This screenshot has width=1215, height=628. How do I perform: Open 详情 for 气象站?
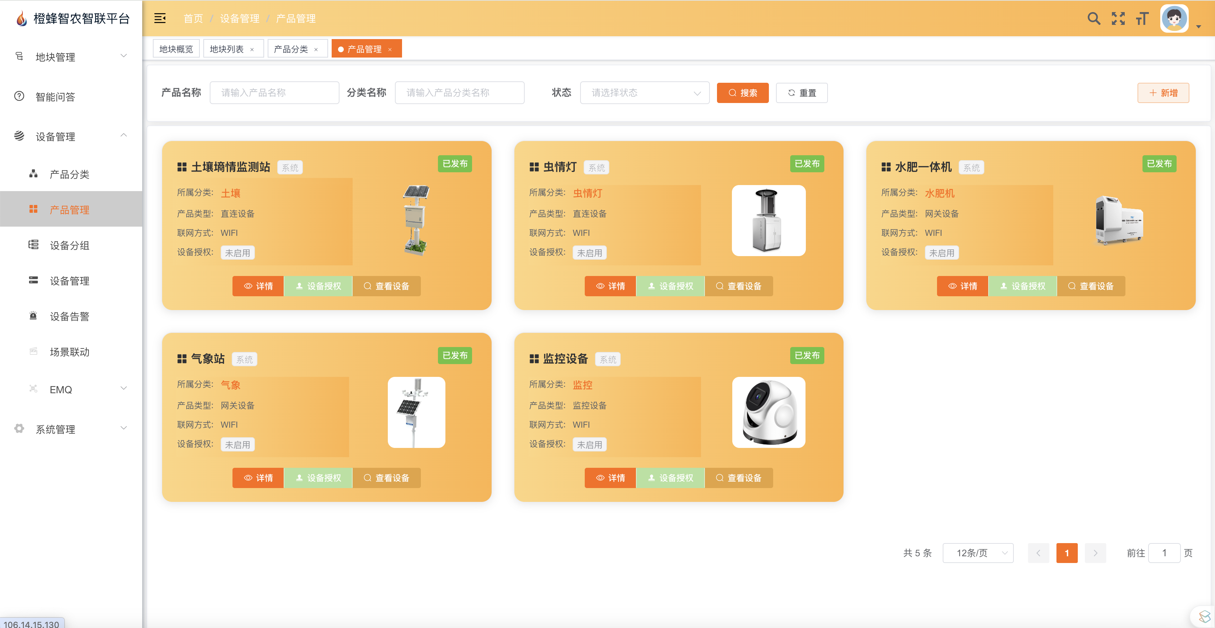[x=258, y=478]
